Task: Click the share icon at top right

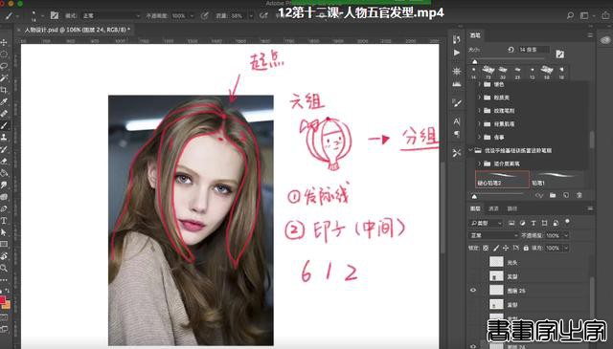Action: click(x=606, y=15)
